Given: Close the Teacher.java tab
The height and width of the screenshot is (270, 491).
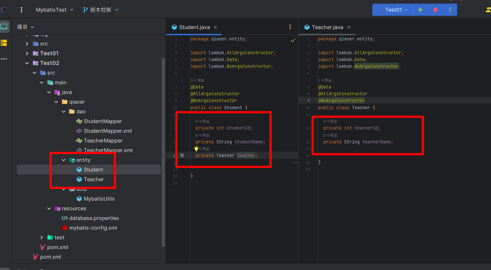Looking at the screenshot, I should pyautogui.click(x=349, y=27).
